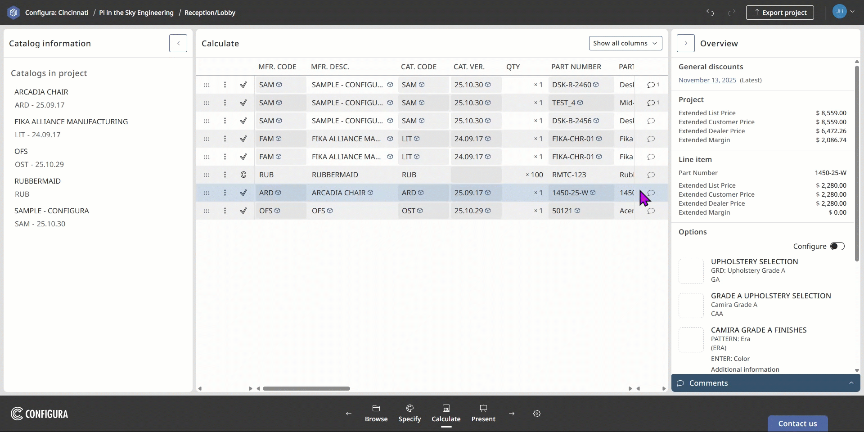Screen dimensions: 864x432
Task: Expand the Comments panel
Action: click(766, 383)
